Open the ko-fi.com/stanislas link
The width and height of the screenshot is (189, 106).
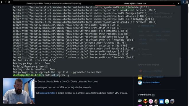151,82
